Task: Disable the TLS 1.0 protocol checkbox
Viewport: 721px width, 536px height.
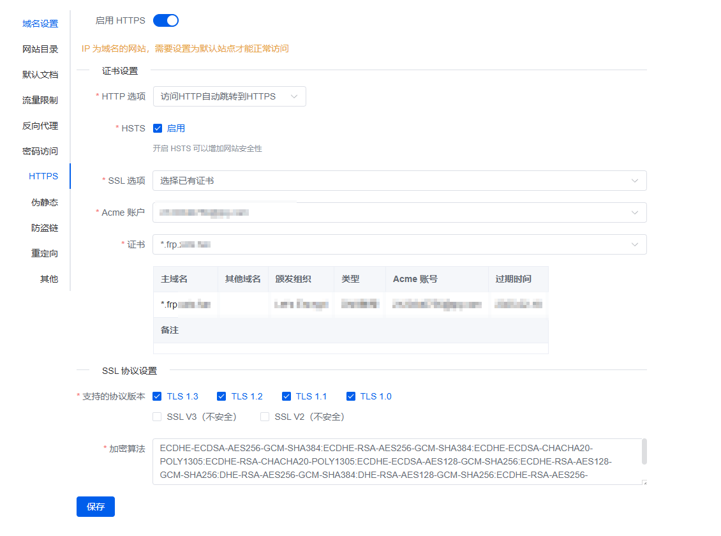Action: pyautogui.click(x=351, y=396)
